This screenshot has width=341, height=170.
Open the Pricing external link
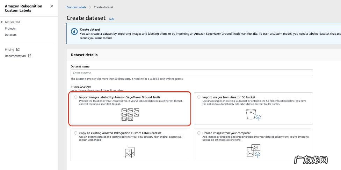pyautogui.click(x=9, y=50)
